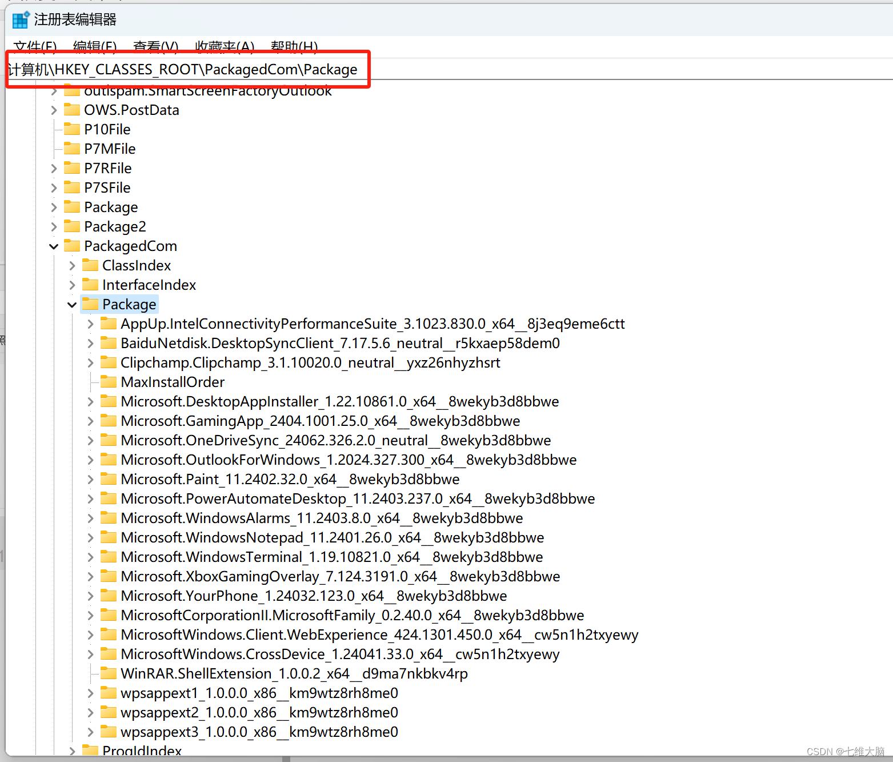Click the P7SFile folder icon

(72, 187)
